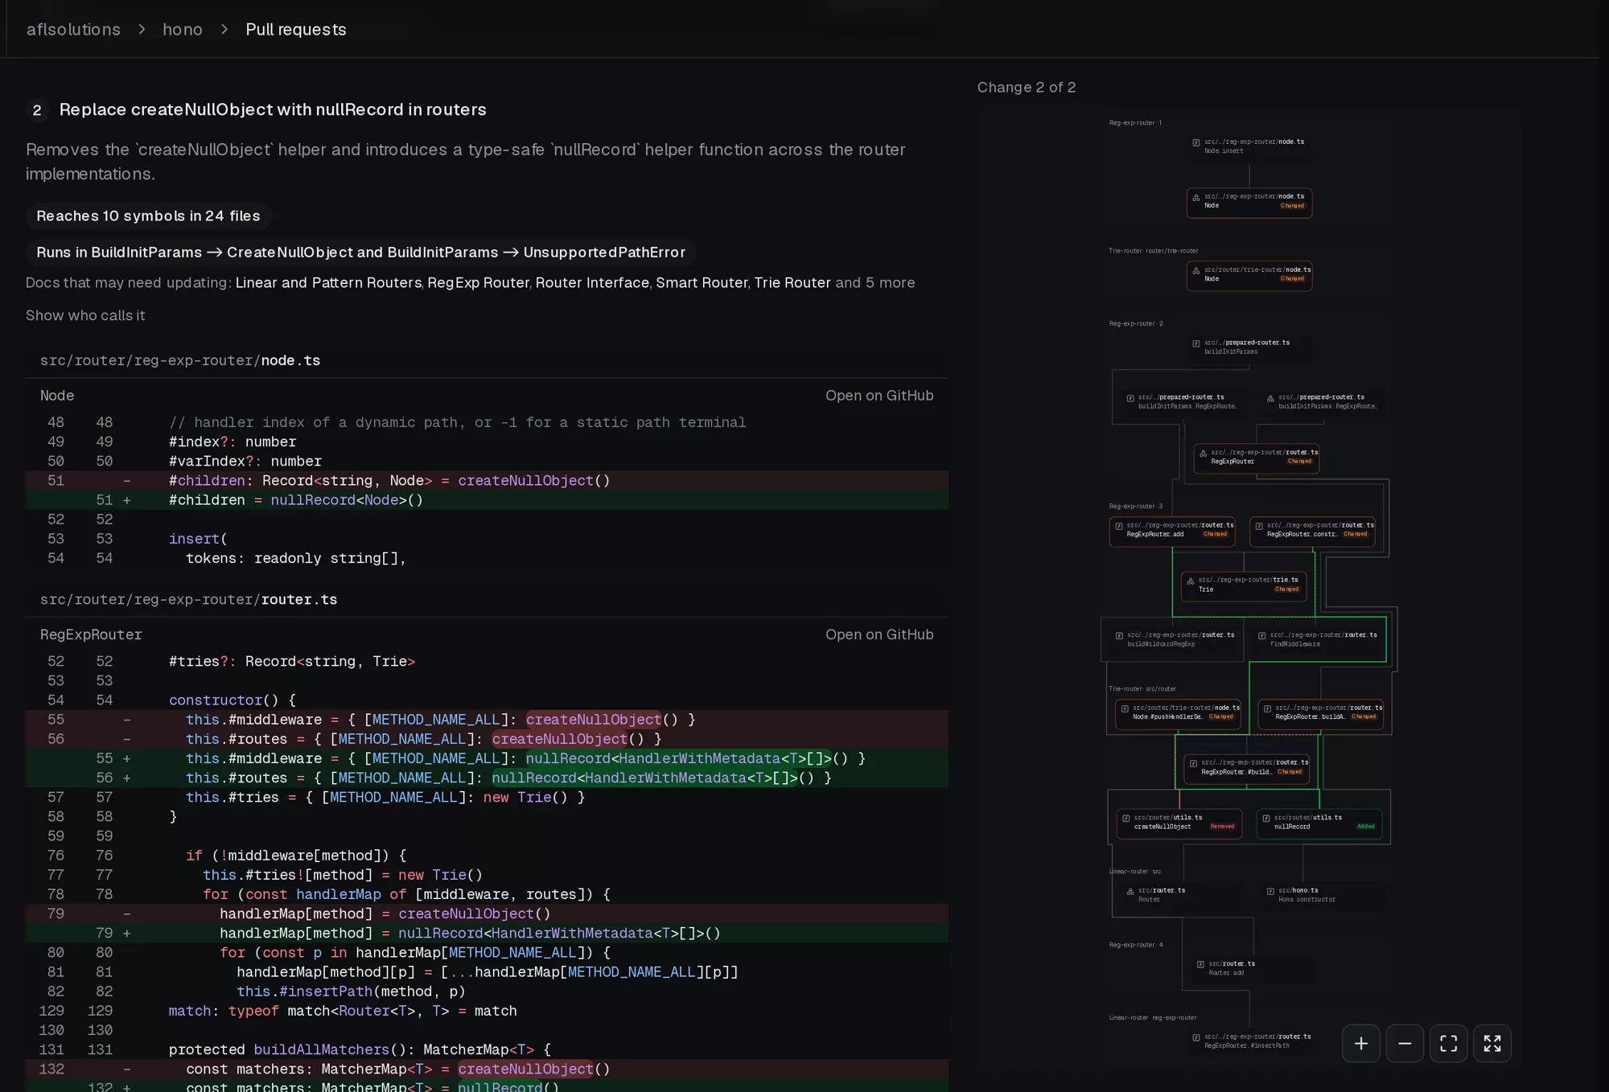Expand Show who calls it
This screenshot has width=1609, height=1092.
pyautogui.click(x=85, y=315)
